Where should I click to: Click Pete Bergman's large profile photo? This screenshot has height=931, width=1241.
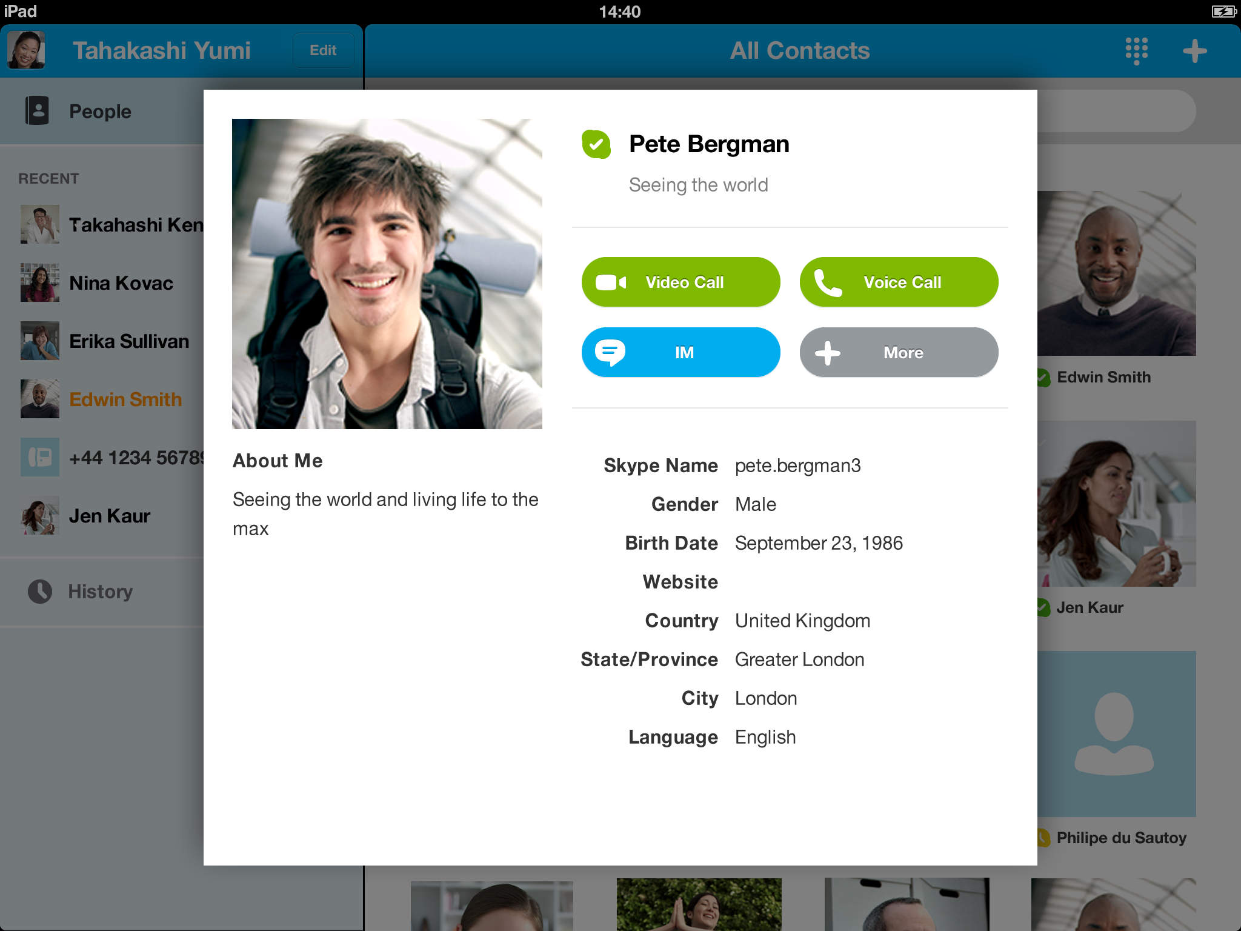point(387,274)
